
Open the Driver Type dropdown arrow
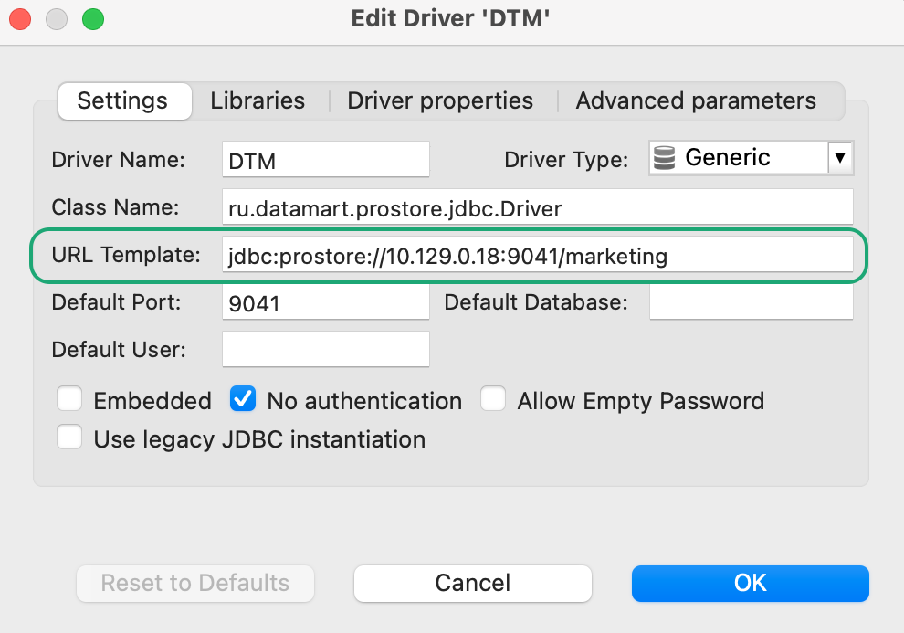839,158
